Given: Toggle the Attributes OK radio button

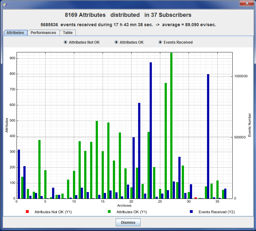Looking at the screenshot, I should click(x=116, y=42).
